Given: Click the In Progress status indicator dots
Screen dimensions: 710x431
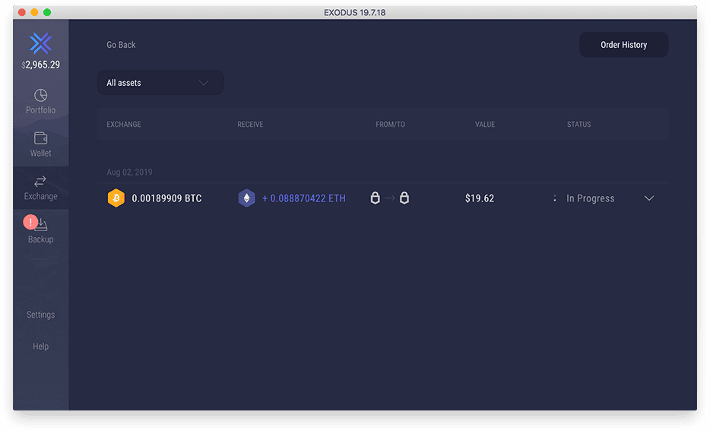Looking at the screenshot, I should point(555,198).
